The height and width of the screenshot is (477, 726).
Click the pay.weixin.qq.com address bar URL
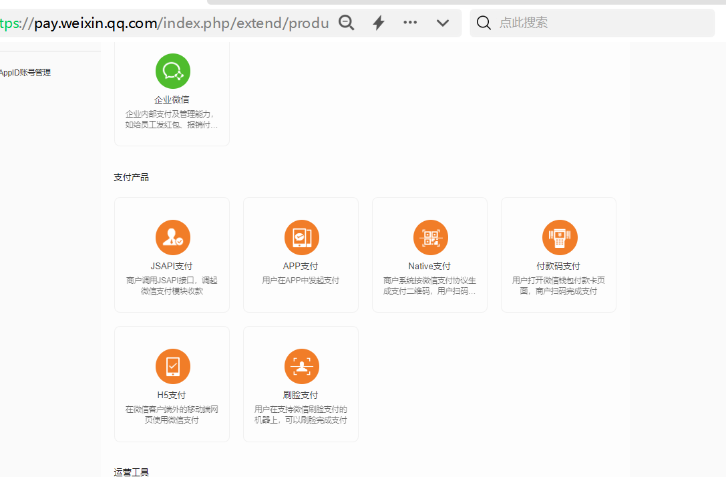[164, 23]
